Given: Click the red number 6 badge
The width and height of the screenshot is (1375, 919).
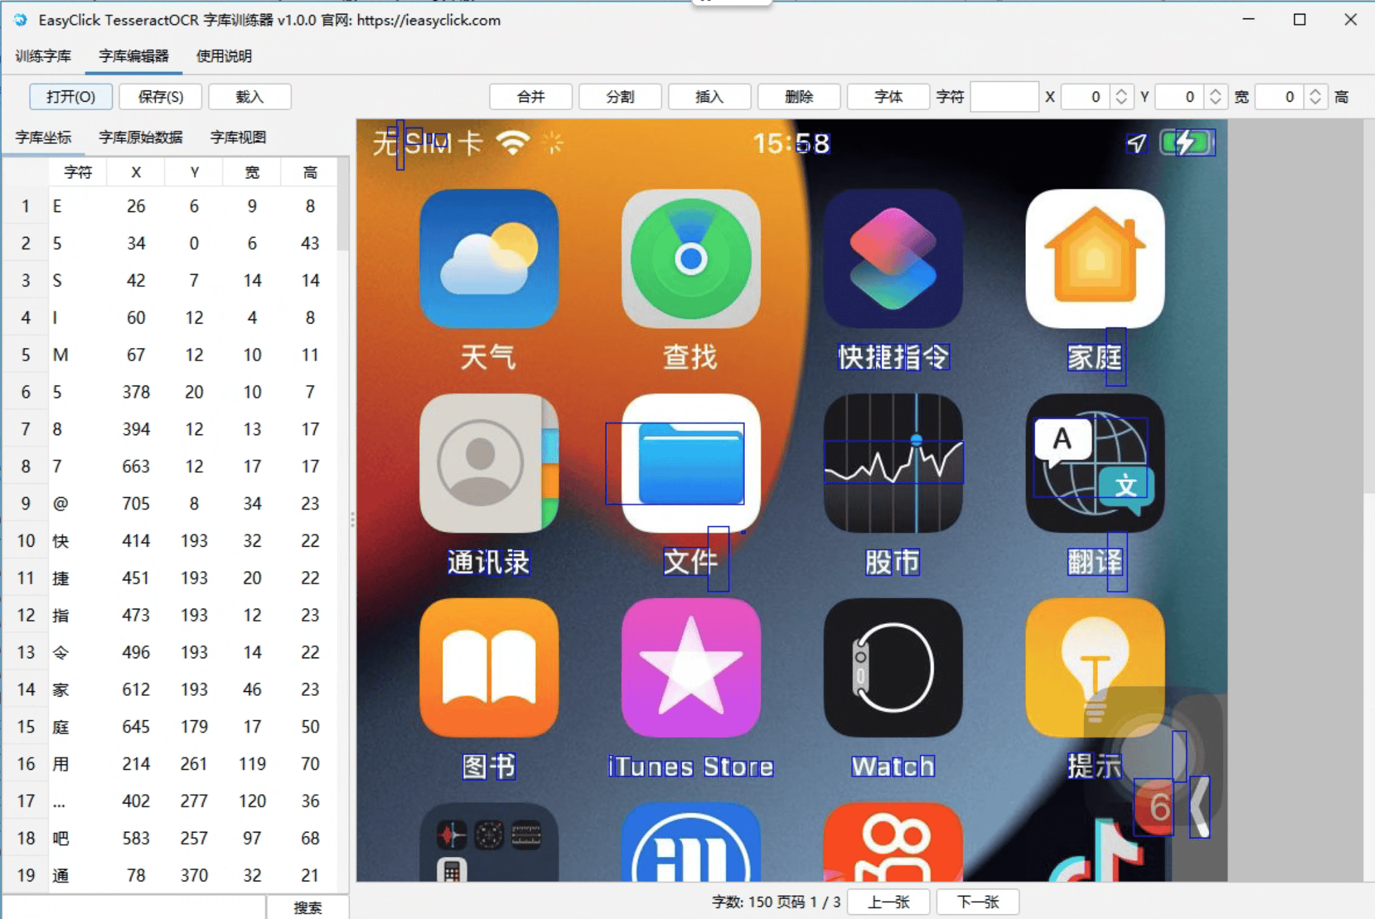Looking at the screenshot, I should point(1155,807).
